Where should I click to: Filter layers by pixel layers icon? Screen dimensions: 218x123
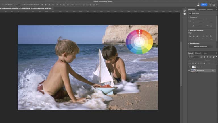pyautogui.click(x=201, y=57)
